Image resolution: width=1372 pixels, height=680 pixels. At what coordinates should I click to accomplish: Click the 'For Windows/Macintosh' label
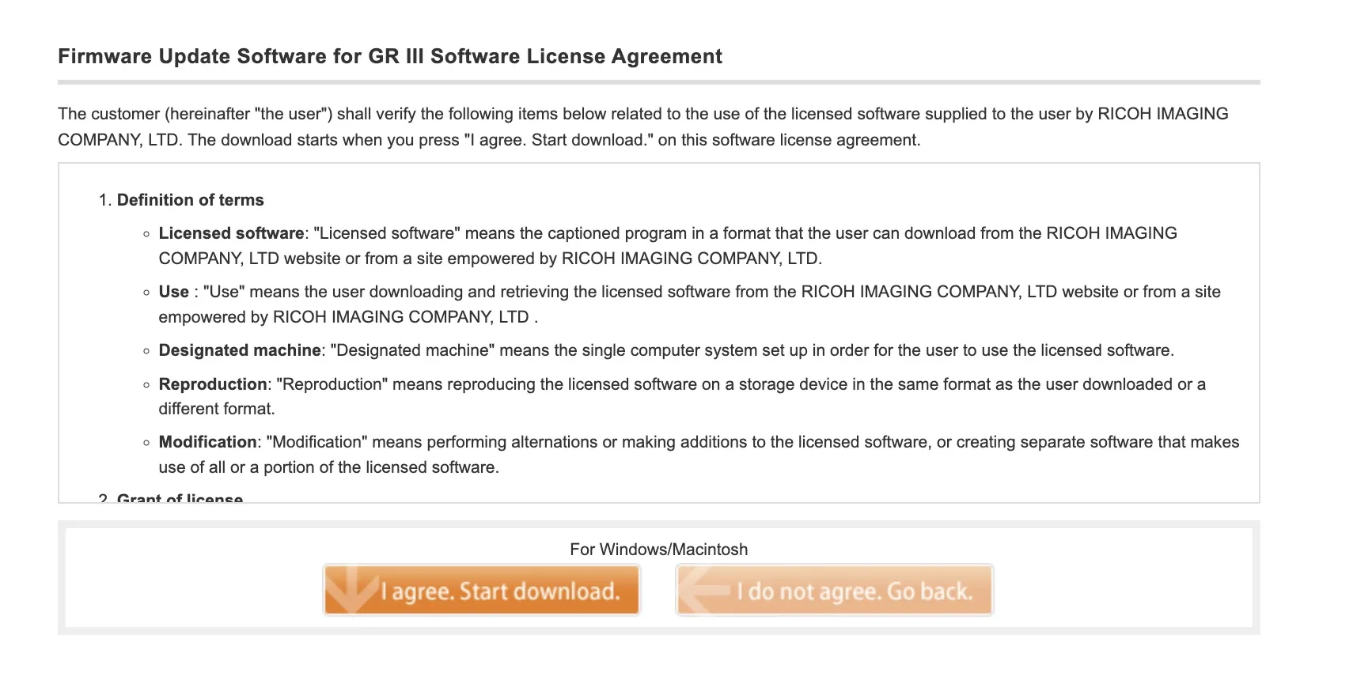tap(659, 550)
